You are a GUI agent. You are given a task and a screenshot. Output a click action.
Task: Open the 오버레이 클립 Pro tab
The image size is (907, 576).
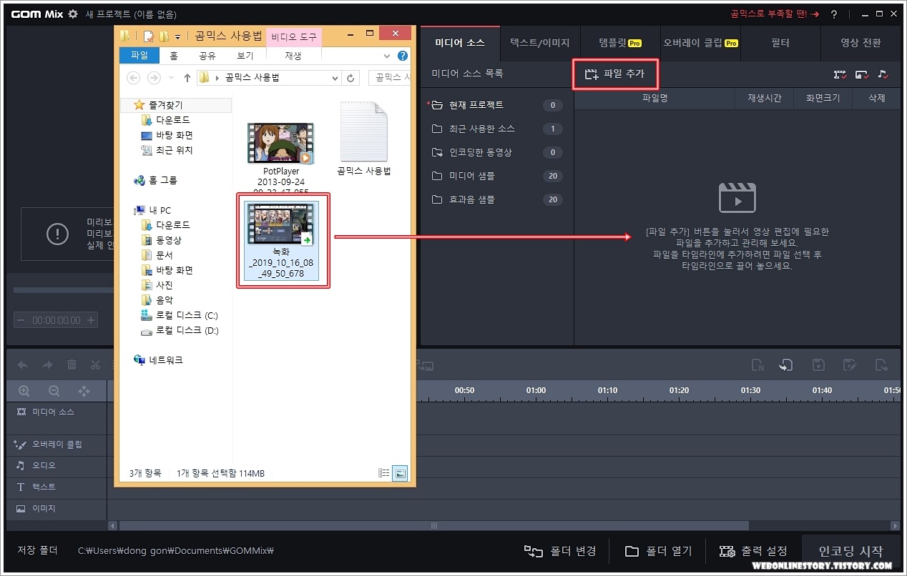(700, 43)
